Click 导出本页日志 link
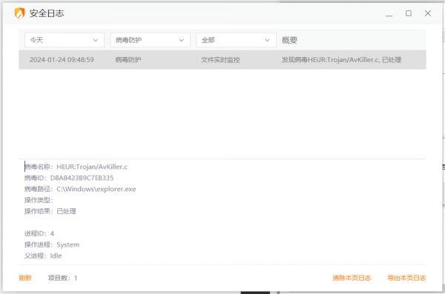Viewport: 445px width, 294px height. pos(406,278)
